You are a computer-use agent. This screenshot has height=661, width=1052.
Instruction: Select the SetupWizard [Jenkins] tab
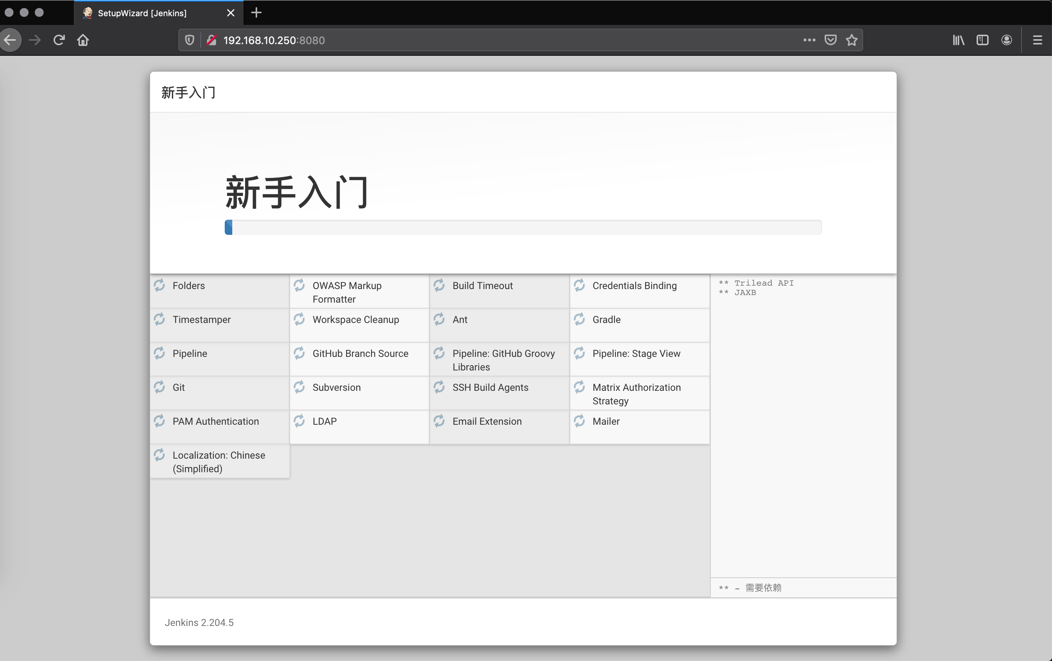pyautogui.click(x=159, y=13)
